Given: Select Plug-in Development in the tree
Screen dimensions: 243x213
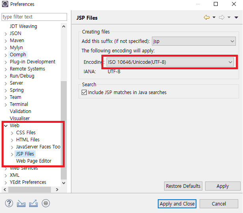Looking at the screenshot, I should pos(32,61).
